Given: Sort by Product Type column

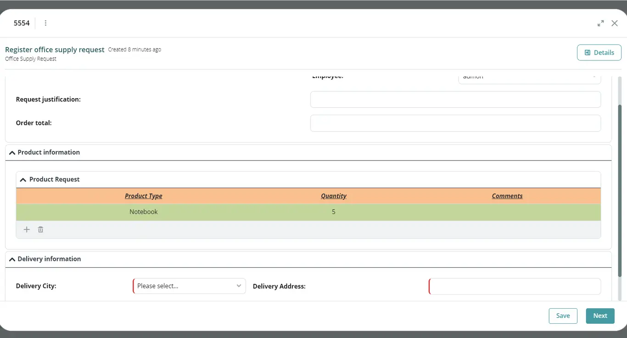Looking at the screenshot, I should (x=144, y=196).
